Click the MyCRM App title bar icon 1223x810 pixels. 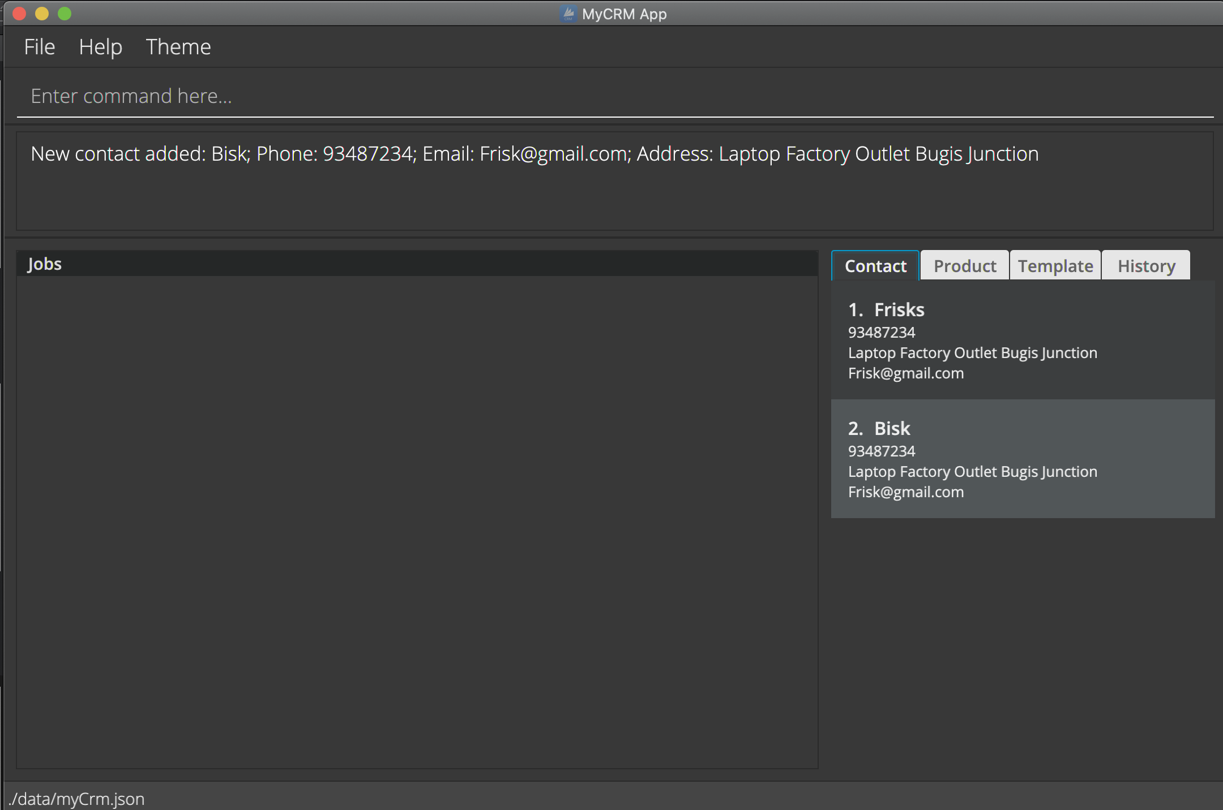(x=568, y=14)
